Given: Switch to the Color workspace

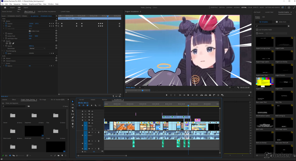Looking at the screenshot, I should click(250, 7).
